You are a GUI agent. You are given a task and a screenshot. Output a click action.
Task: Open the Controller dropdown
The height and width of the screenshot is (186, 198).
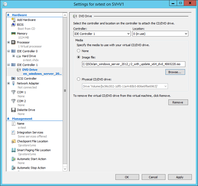point(102,34)
